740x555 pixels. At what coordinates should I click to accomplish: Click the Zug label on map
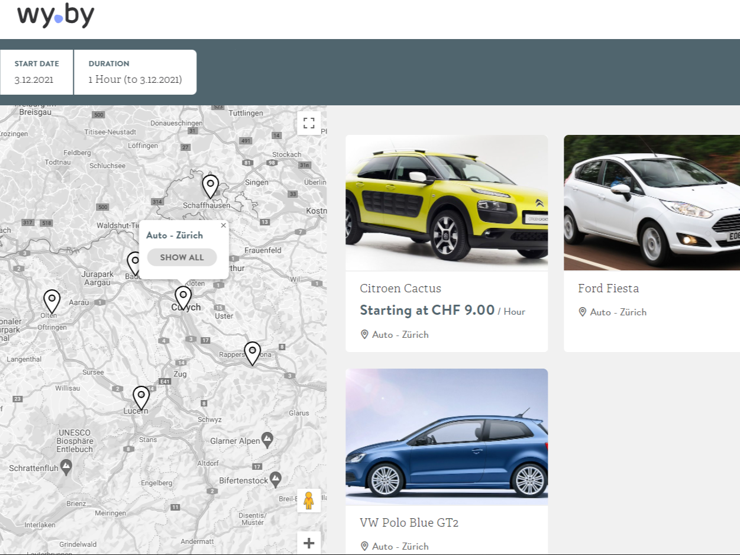180,374
